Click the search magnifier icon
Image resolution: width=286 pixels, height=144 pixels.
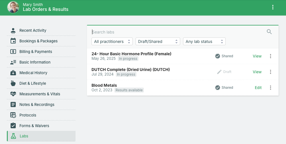pos(269,32)
